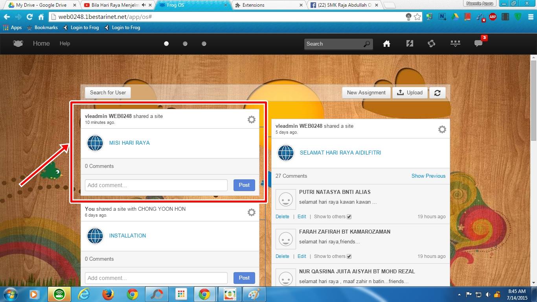537x302 pixels.
Task: Open the MISI HARI RAYA site link
Action: 129,143
